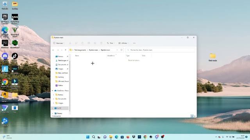This screenshot has width=250, height=140.
Task: Open the Rockstar Games Launcher desktop icon
Action: click(5, 97)
